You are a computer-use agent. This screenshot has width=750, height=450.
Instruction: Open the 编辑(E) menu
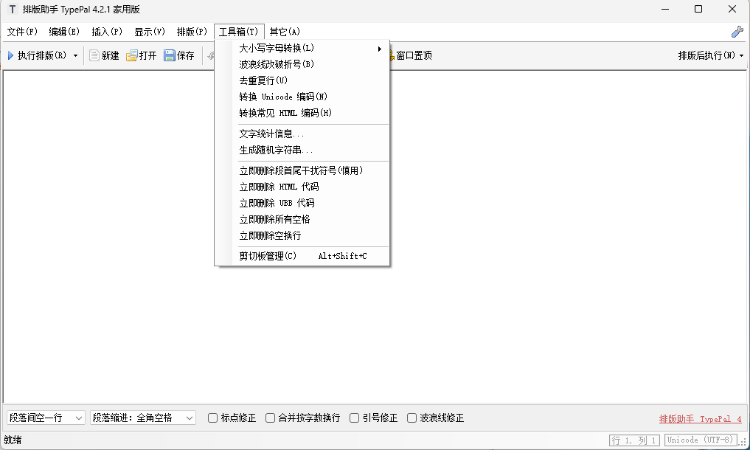[64, 32]
